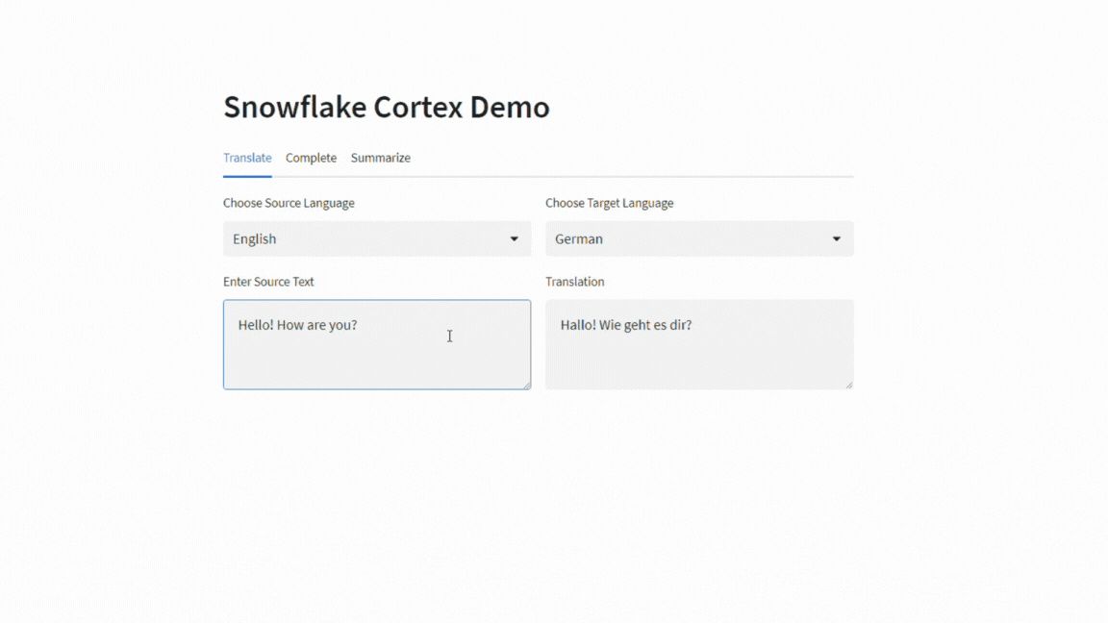Image resolution: width=1108 pixels, height=623 pixels.
Task: Click the 'Translation' label
Action: 574,282
